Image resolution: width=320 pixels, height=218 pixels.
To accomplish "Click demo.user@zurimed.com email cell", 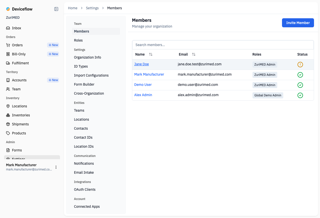I will [x=198, y=85].
